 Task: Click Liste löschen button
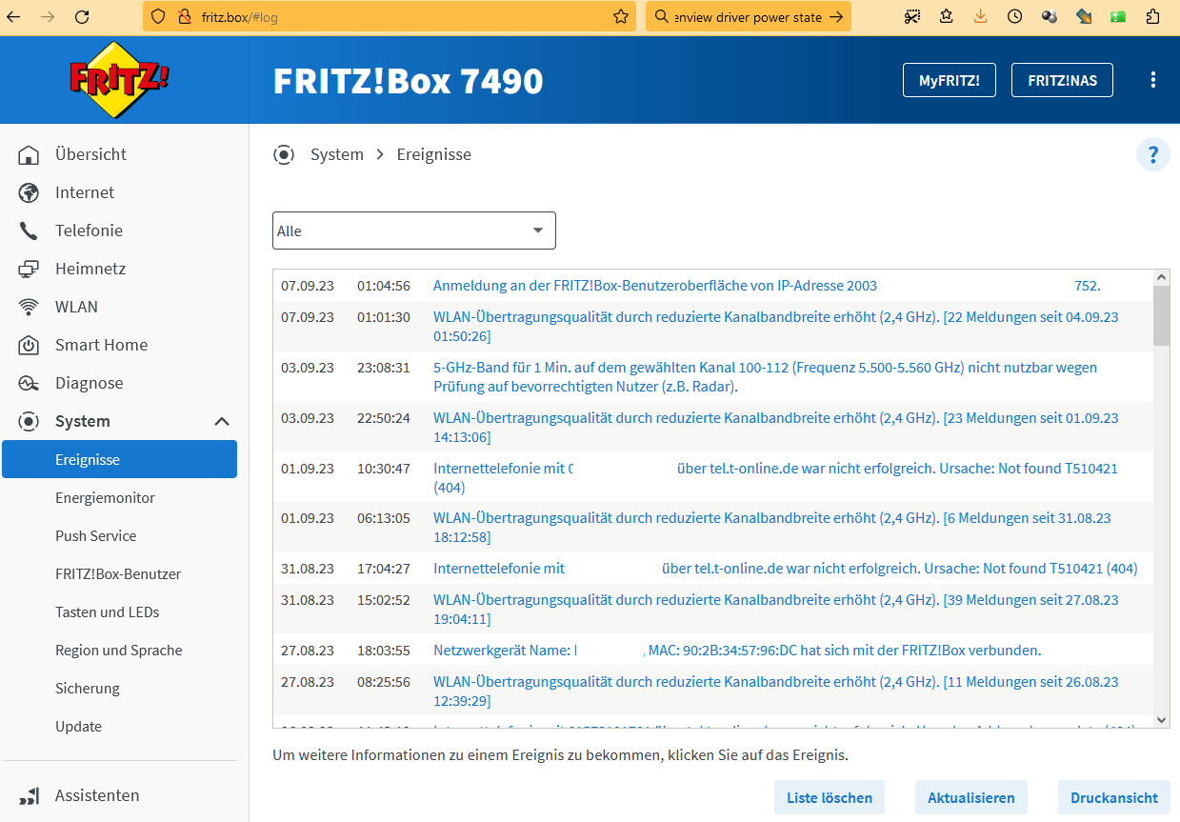pos(830,797)
